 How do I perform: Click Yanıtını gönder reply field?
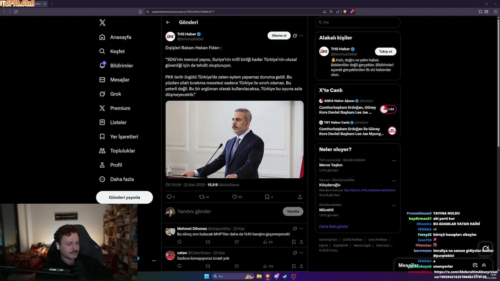[x=229, y=212]
